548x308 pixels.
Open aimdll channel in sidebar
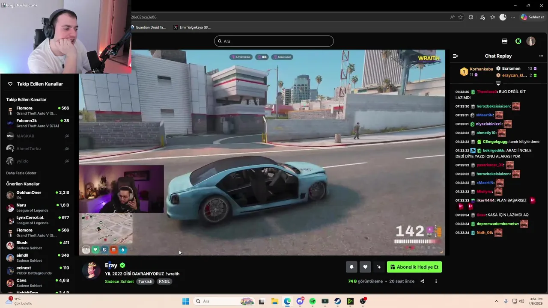pos(38,258)
